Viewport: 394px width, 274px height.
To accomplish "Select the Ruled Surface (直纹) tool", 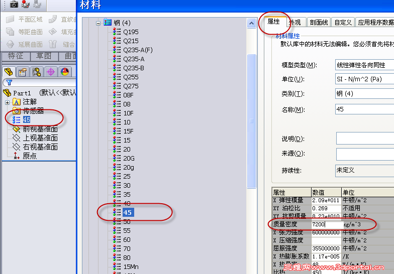I will coord(62,19).
